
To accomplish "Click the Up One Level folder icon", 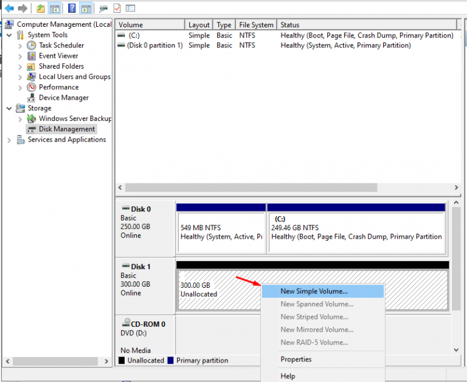I will (40, 8).
